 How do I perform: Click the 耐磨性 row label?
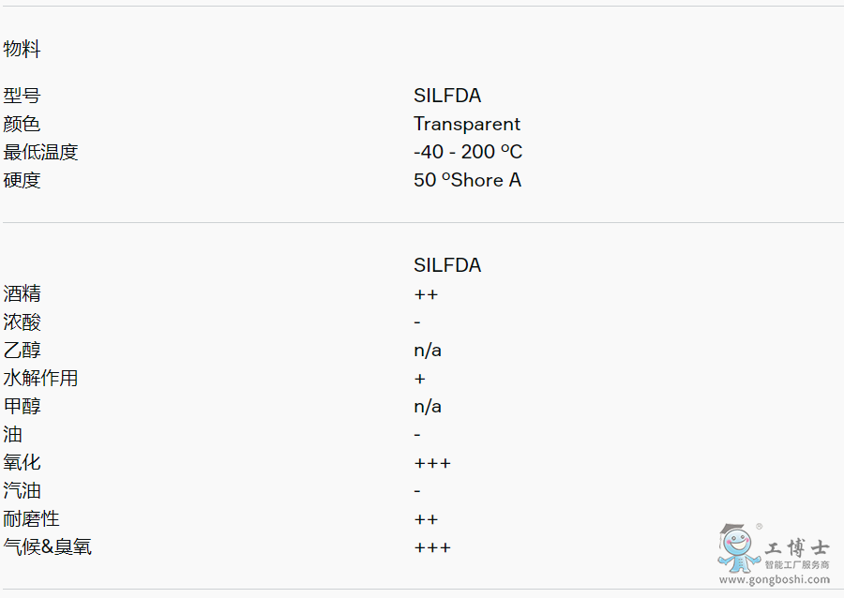click(x=31, y=519)
